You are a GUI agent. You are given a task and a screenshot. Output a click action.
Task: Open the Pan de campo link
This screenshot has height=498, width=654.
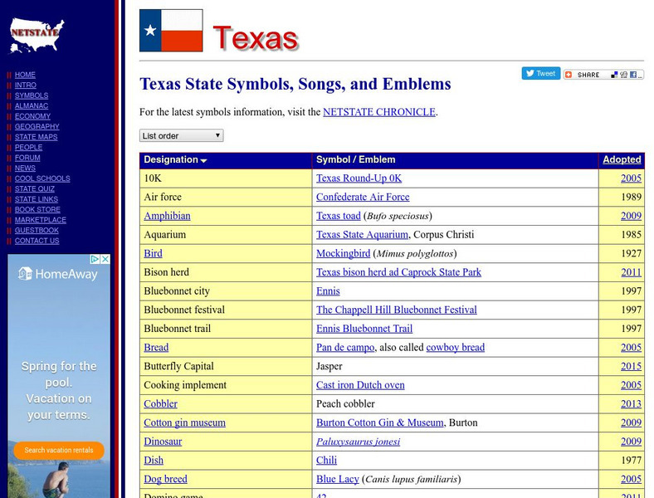(345, 347)
